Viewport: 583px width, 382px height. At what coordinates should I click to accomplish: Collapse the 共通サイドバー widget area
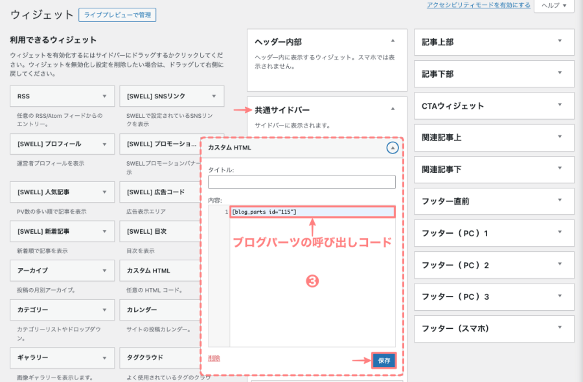[x=392, y=109]
